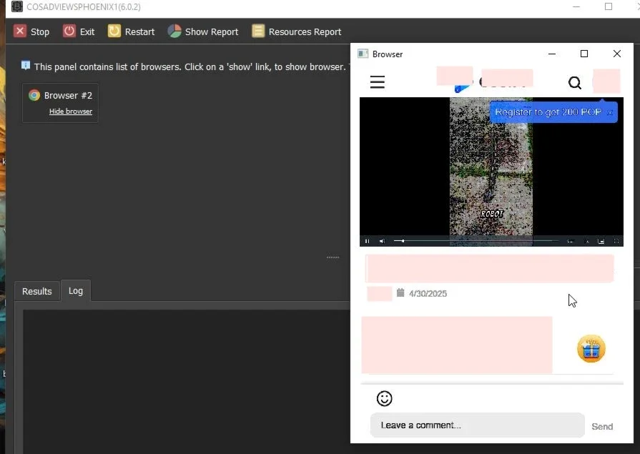
Task: Select the Browser #2 Chrome icon
Action: 34,96
